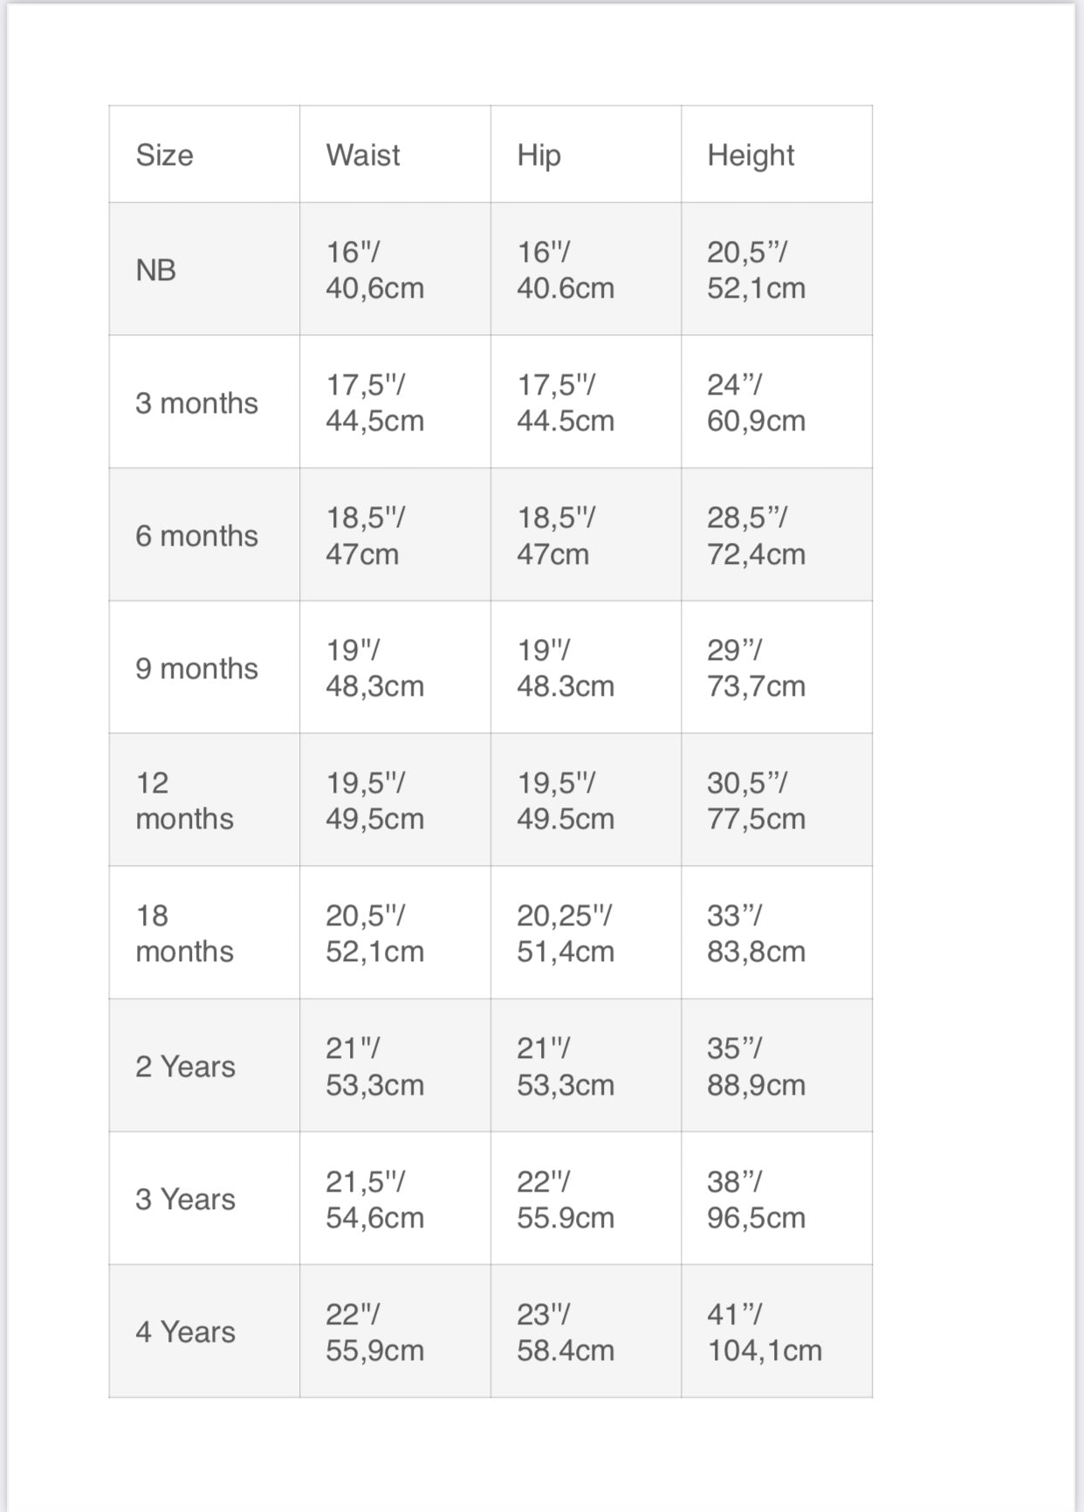Select the 9 months size label
Viewport: 1084px width, 1512px height.
tap(196, 669)
